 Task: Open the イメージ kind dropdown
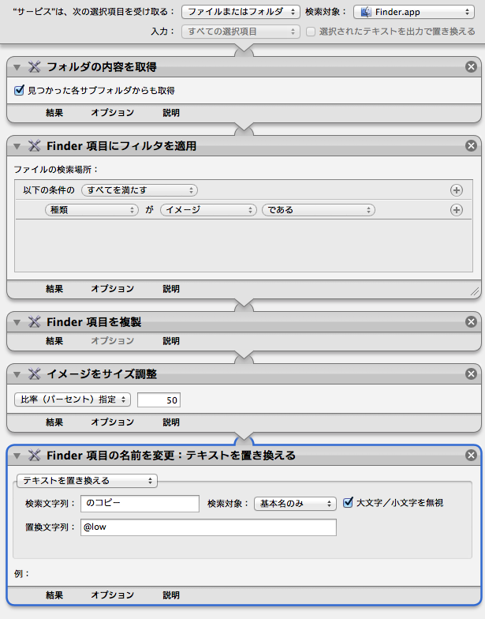[x=208, y=210]
